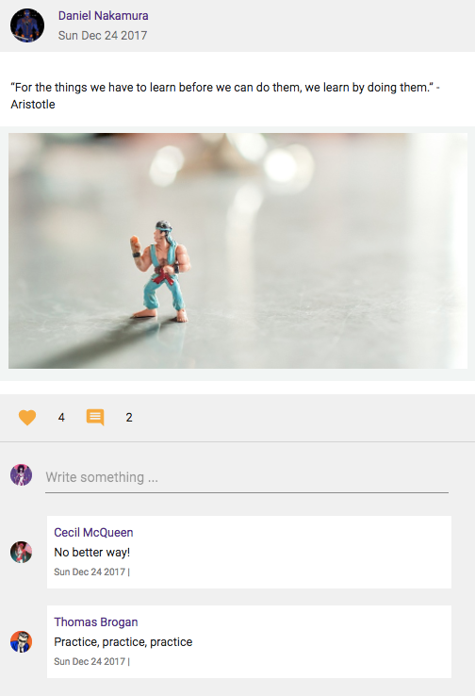Screen dimensions: 475x696
Task: View Daniel Nakamura's profile via name link
Action: [104, 15]
